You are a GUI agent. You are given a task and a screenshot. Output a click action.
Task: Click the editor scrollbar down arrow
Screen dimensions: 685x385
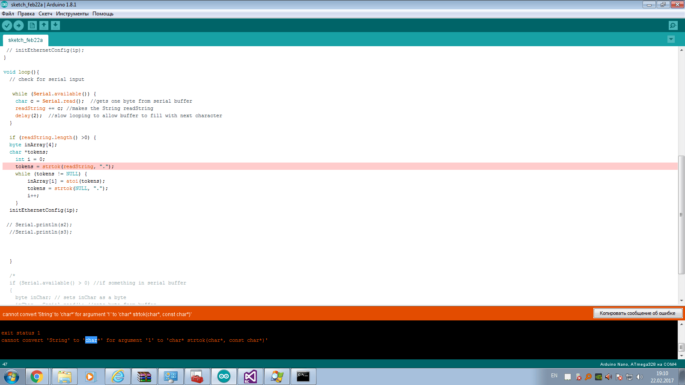681,300
